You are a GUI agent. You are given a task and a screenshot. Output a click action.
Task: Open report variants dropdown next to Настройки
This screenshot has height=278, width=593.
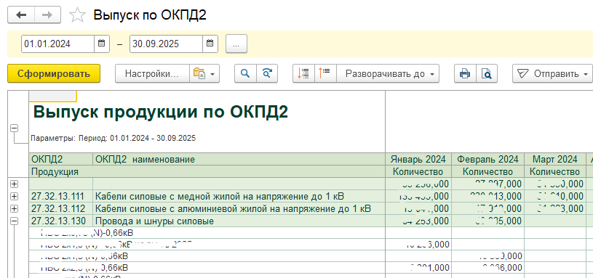pos(204,73)
